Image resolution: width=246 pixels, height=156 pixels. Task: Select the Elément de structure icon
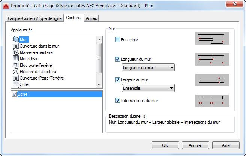click(x=16, y=72)
